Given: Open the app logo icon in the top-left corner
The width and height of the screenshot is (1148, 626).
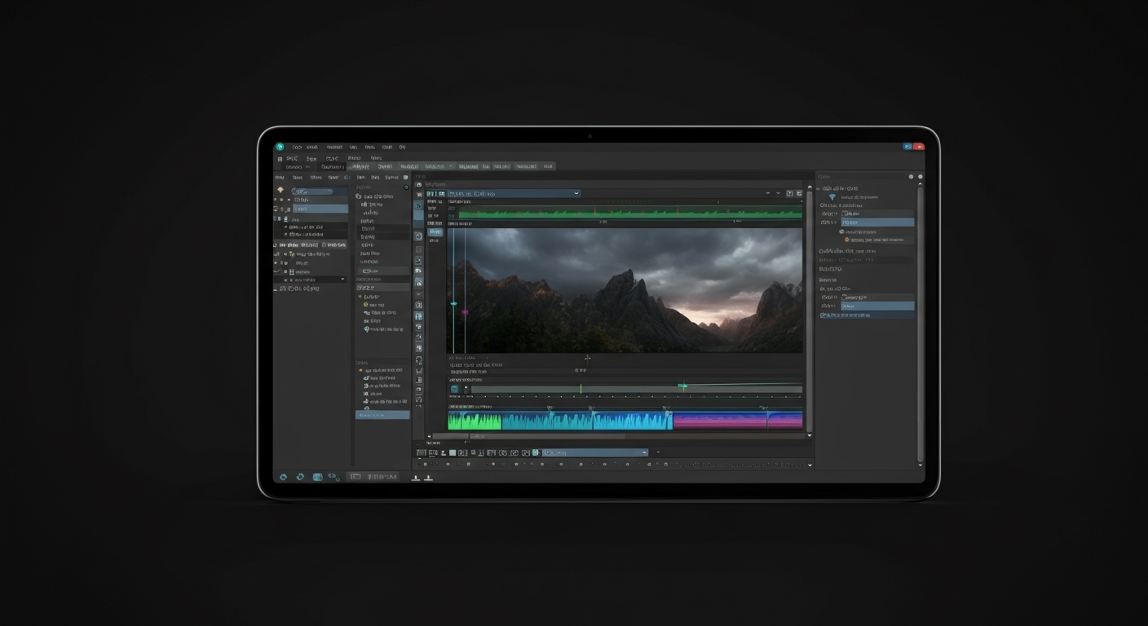Looking at the screenshot, I should click(x=280, y=147).
